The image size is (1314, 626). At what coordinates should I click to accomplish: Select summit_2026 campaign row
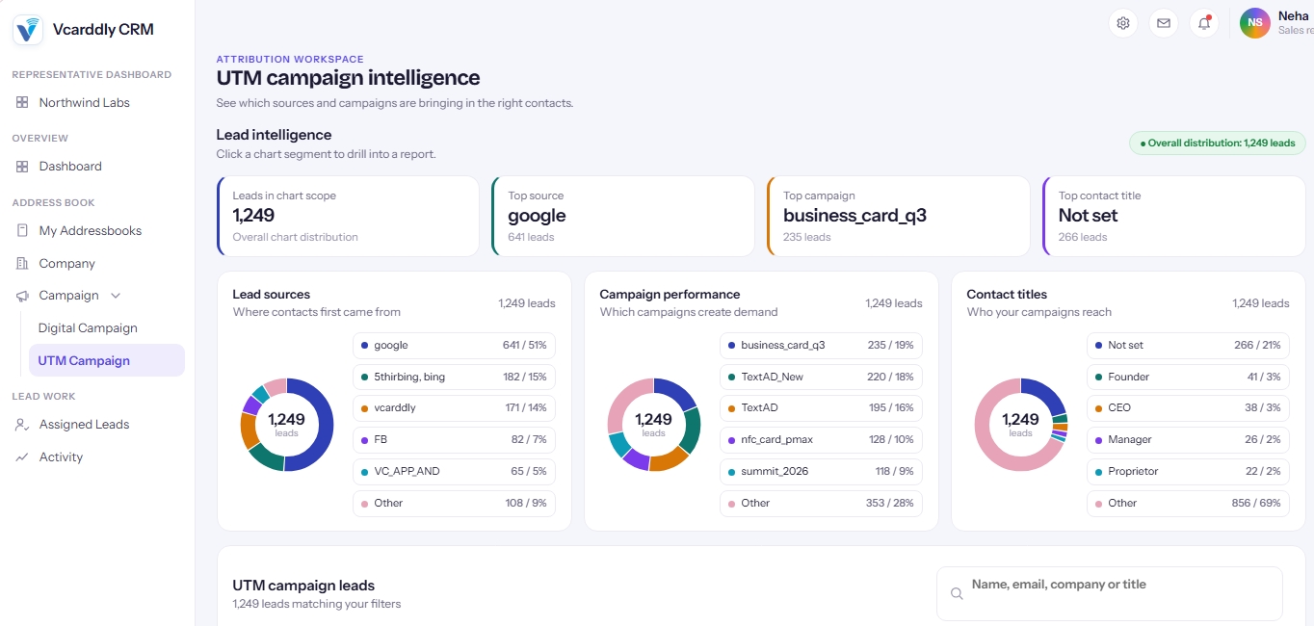pos(821,472)
